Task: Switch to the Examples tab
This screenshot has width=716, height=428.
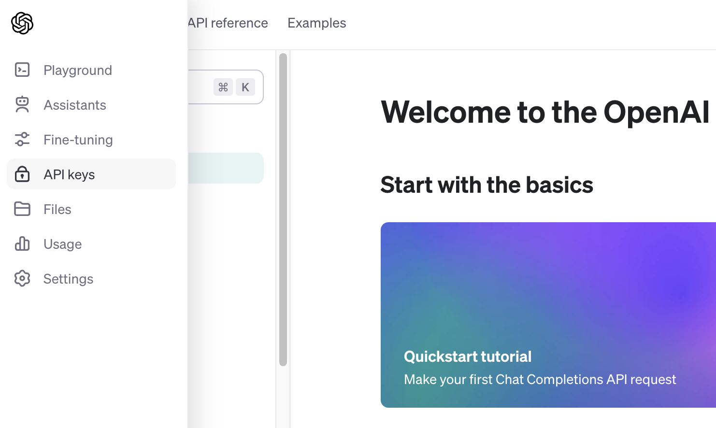Action: (317, 23)
